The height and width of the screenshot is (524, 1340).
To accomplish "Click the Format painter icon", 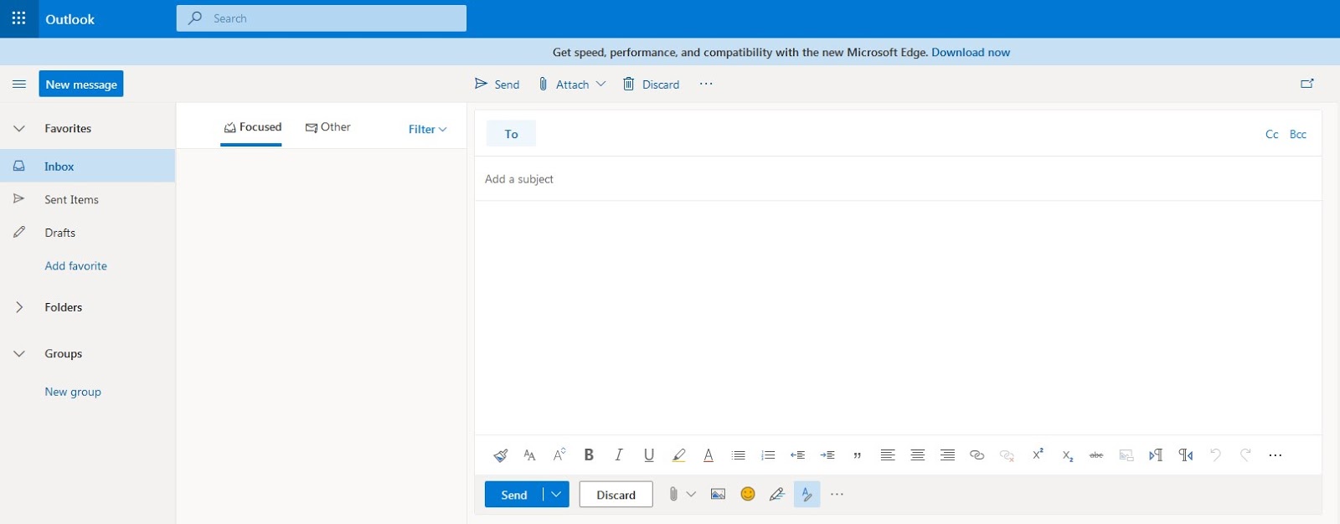I will pos(500,455).
